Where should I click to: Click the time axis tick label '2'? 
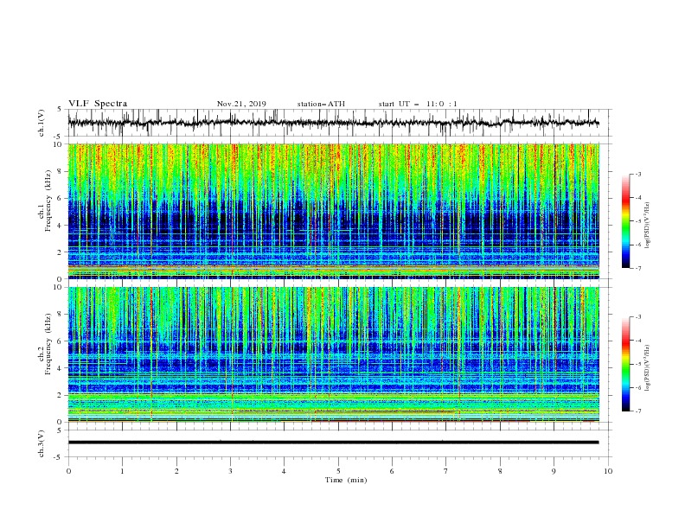click(176, 471)
